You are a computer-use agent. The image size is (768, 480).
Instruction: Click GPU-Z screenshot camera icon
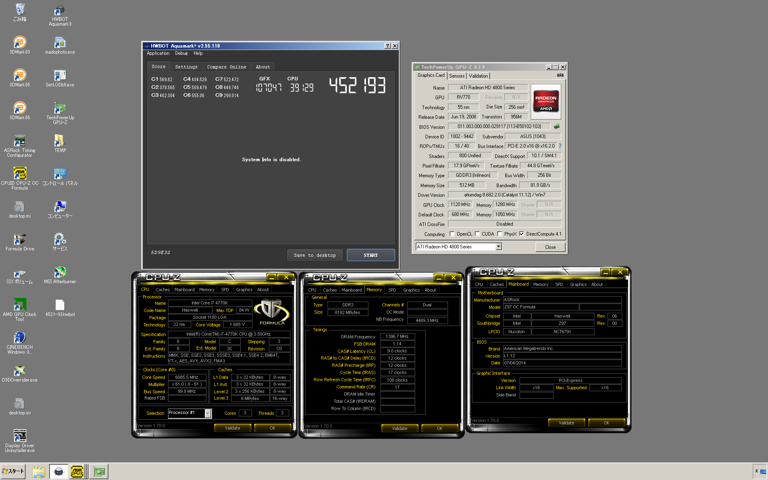560,75
